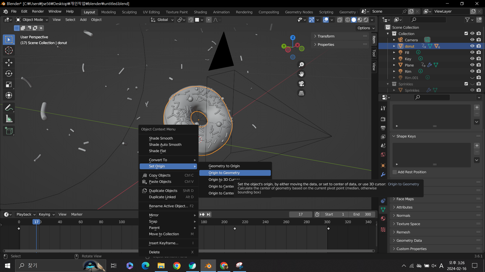
Task: Click the zoom view magnifier icon
Action: point(301,65)
